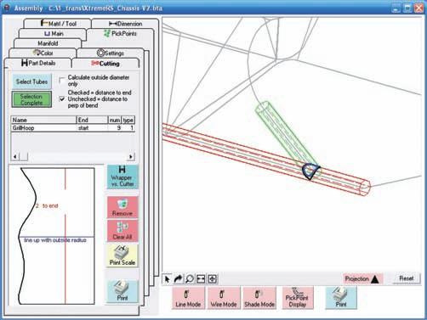Reset the 3D view

(407, 278)
